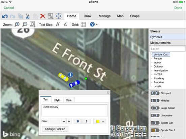Decrease text size with smaller A
The height and width of the screenshot is (139, 186).
coord(65,25)
